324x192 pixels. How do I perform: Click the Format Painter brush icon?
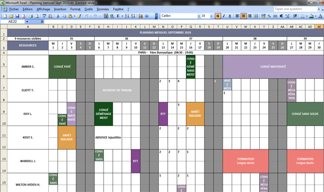[79, 16]
